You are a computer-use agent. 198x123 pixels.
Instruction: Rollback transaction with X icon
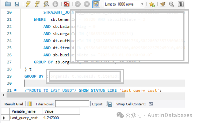(87, 4)
